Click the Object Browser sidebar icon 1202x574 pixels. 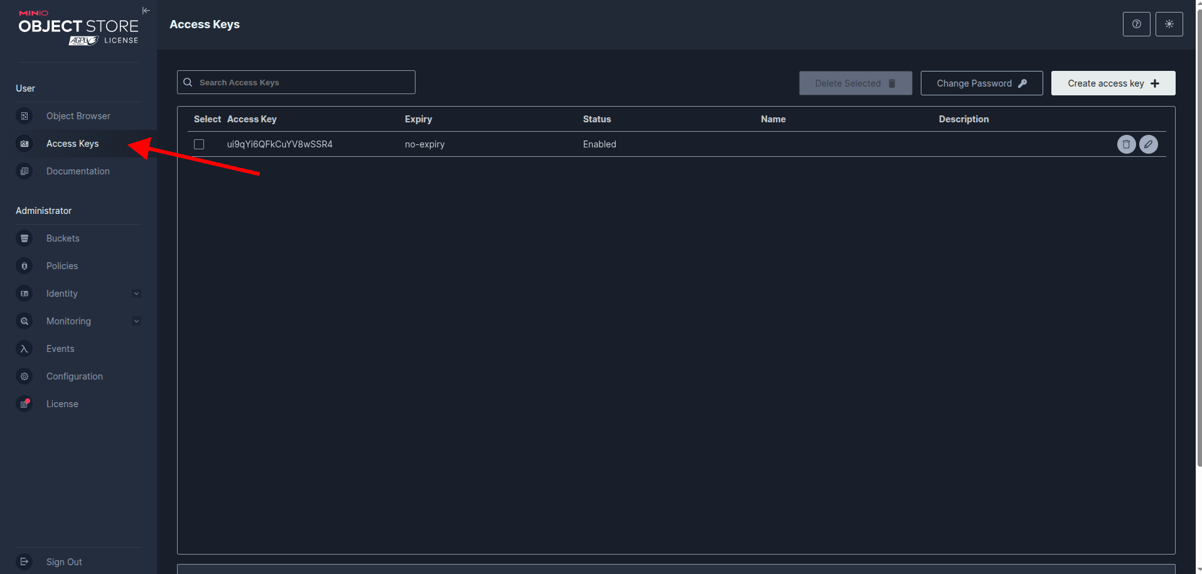(x=24, y=116)
